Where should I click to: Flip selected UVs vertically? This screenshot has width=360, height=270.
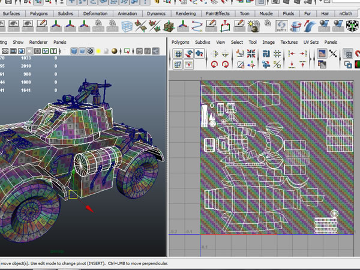tap(226, 54)
